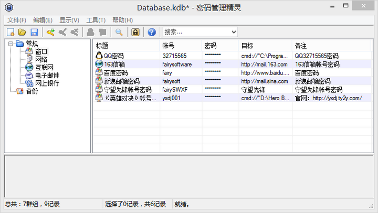Click the cmd://"C:\Progra... target cell
Screen dimensions: 378x213
coord(265,56)
